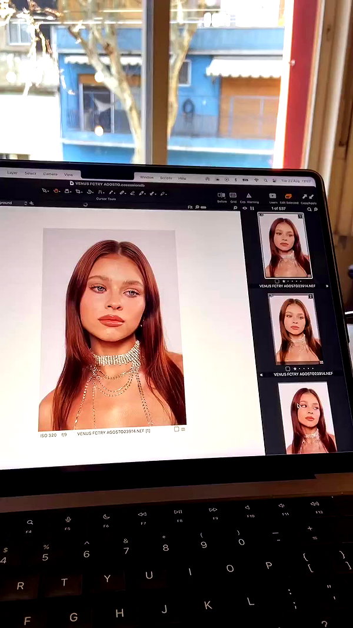Image resolution: width=353 pixels, height=628 pixels.
Task: Click the Wi-Fi icon in the menu bar
Action: coord(256,180)
